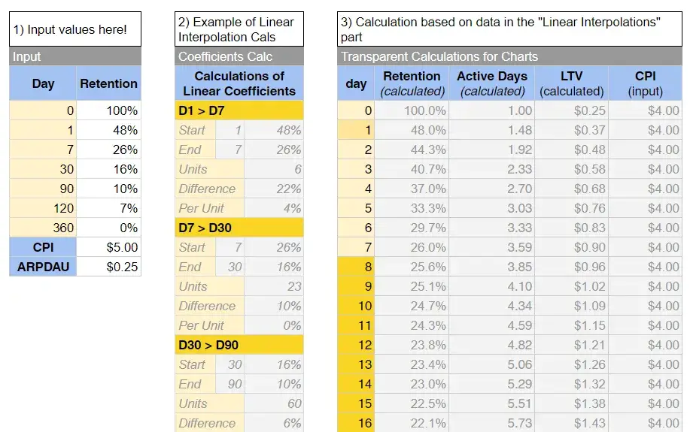Viewport: 690px width, 432px height.
Task: Select the 'Active Days (calculated)' column header
Action: 492,83
